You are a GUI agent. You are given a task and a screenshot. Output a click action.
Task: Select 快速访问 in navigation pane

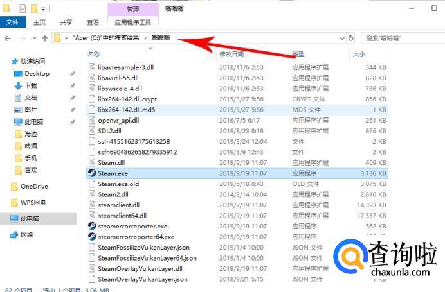click(x=28, y=61)
